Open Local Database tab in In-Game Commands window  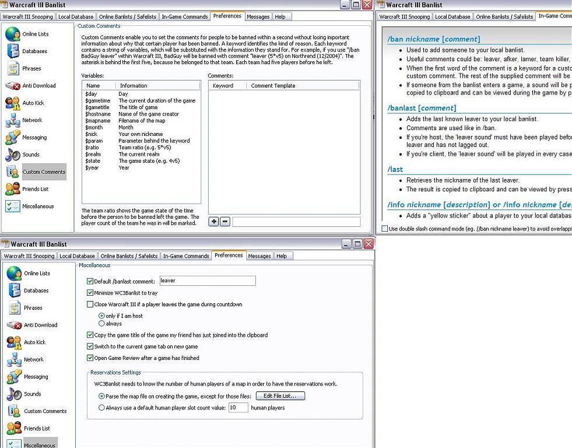click(x=452, y=17)
